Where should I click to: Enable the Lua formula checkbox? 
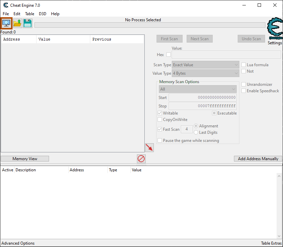click(x=243, y=65)
